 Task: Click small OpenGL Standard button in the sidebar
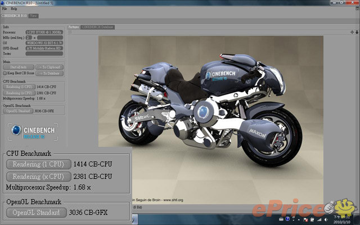click(x=18, y=111)
